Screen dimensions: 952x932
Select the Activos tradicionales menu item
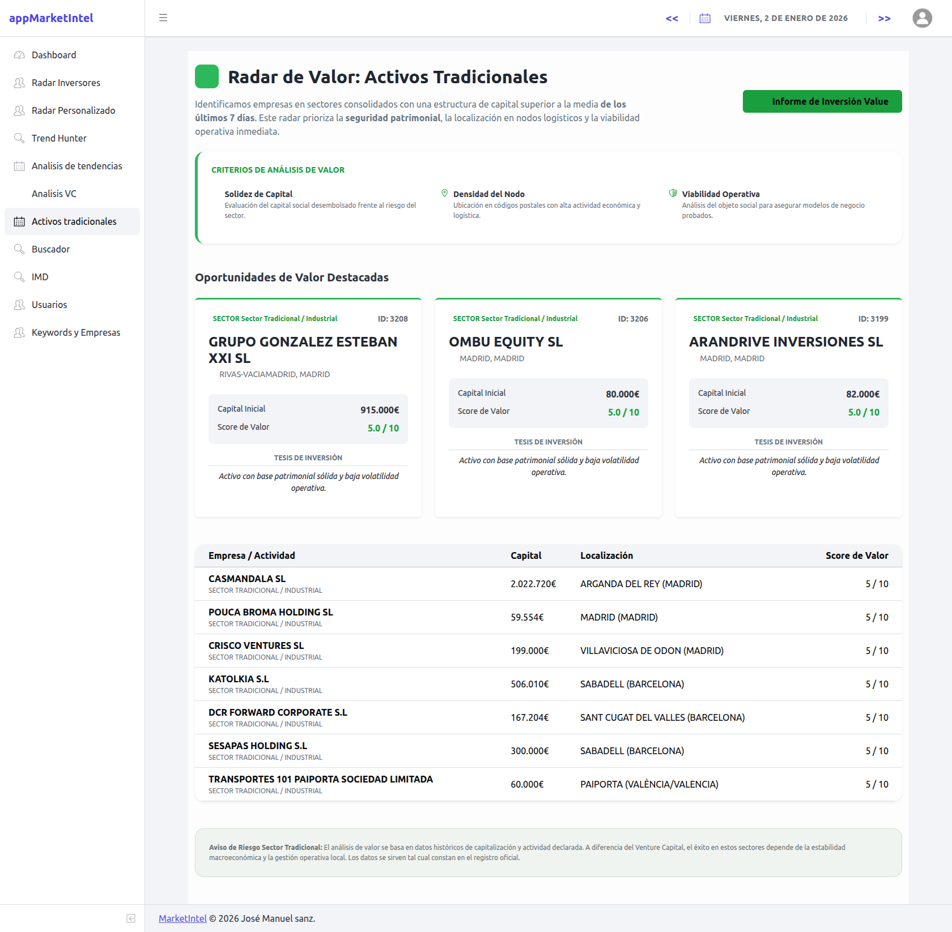(72, 221)
